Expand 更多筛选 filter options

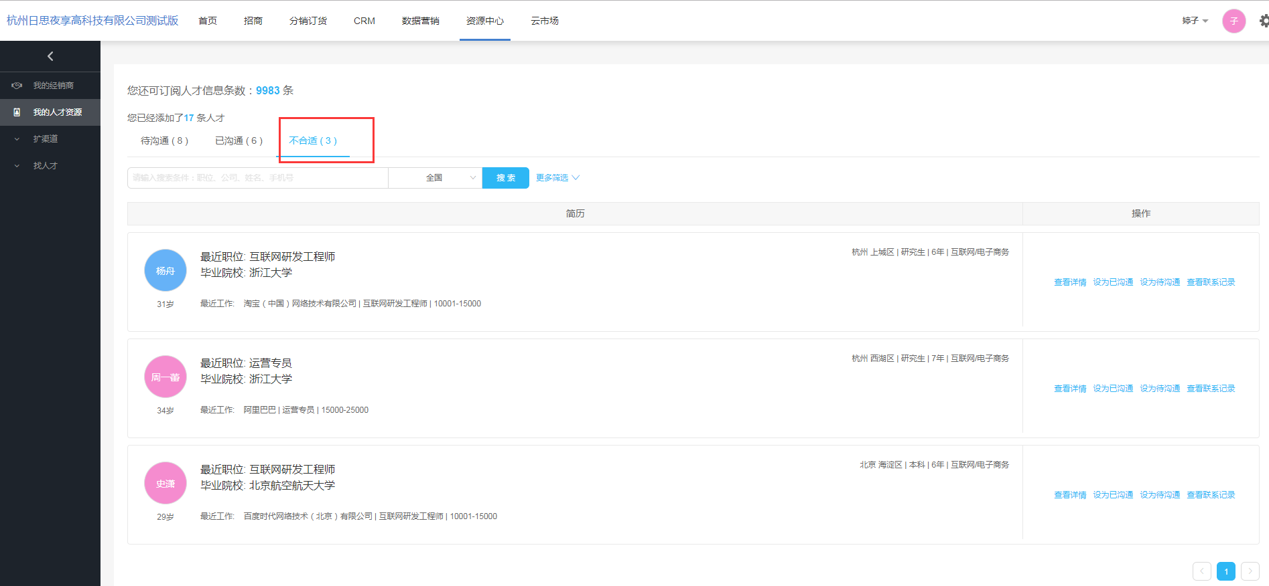point(557,178)
